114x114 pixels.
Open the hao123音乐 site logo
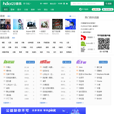[x=12, y=3]
